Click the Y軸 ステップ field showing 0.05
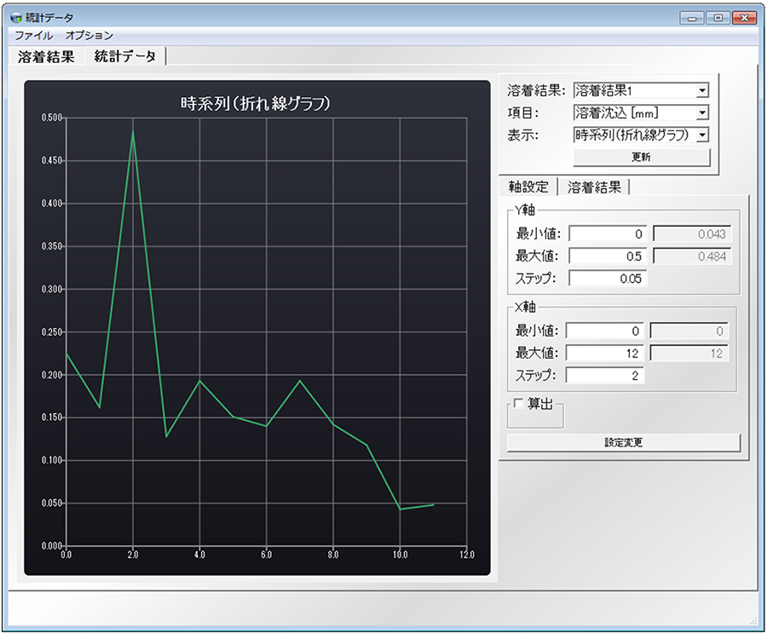Viewport: 767px width, 633px height. [608, 279]
